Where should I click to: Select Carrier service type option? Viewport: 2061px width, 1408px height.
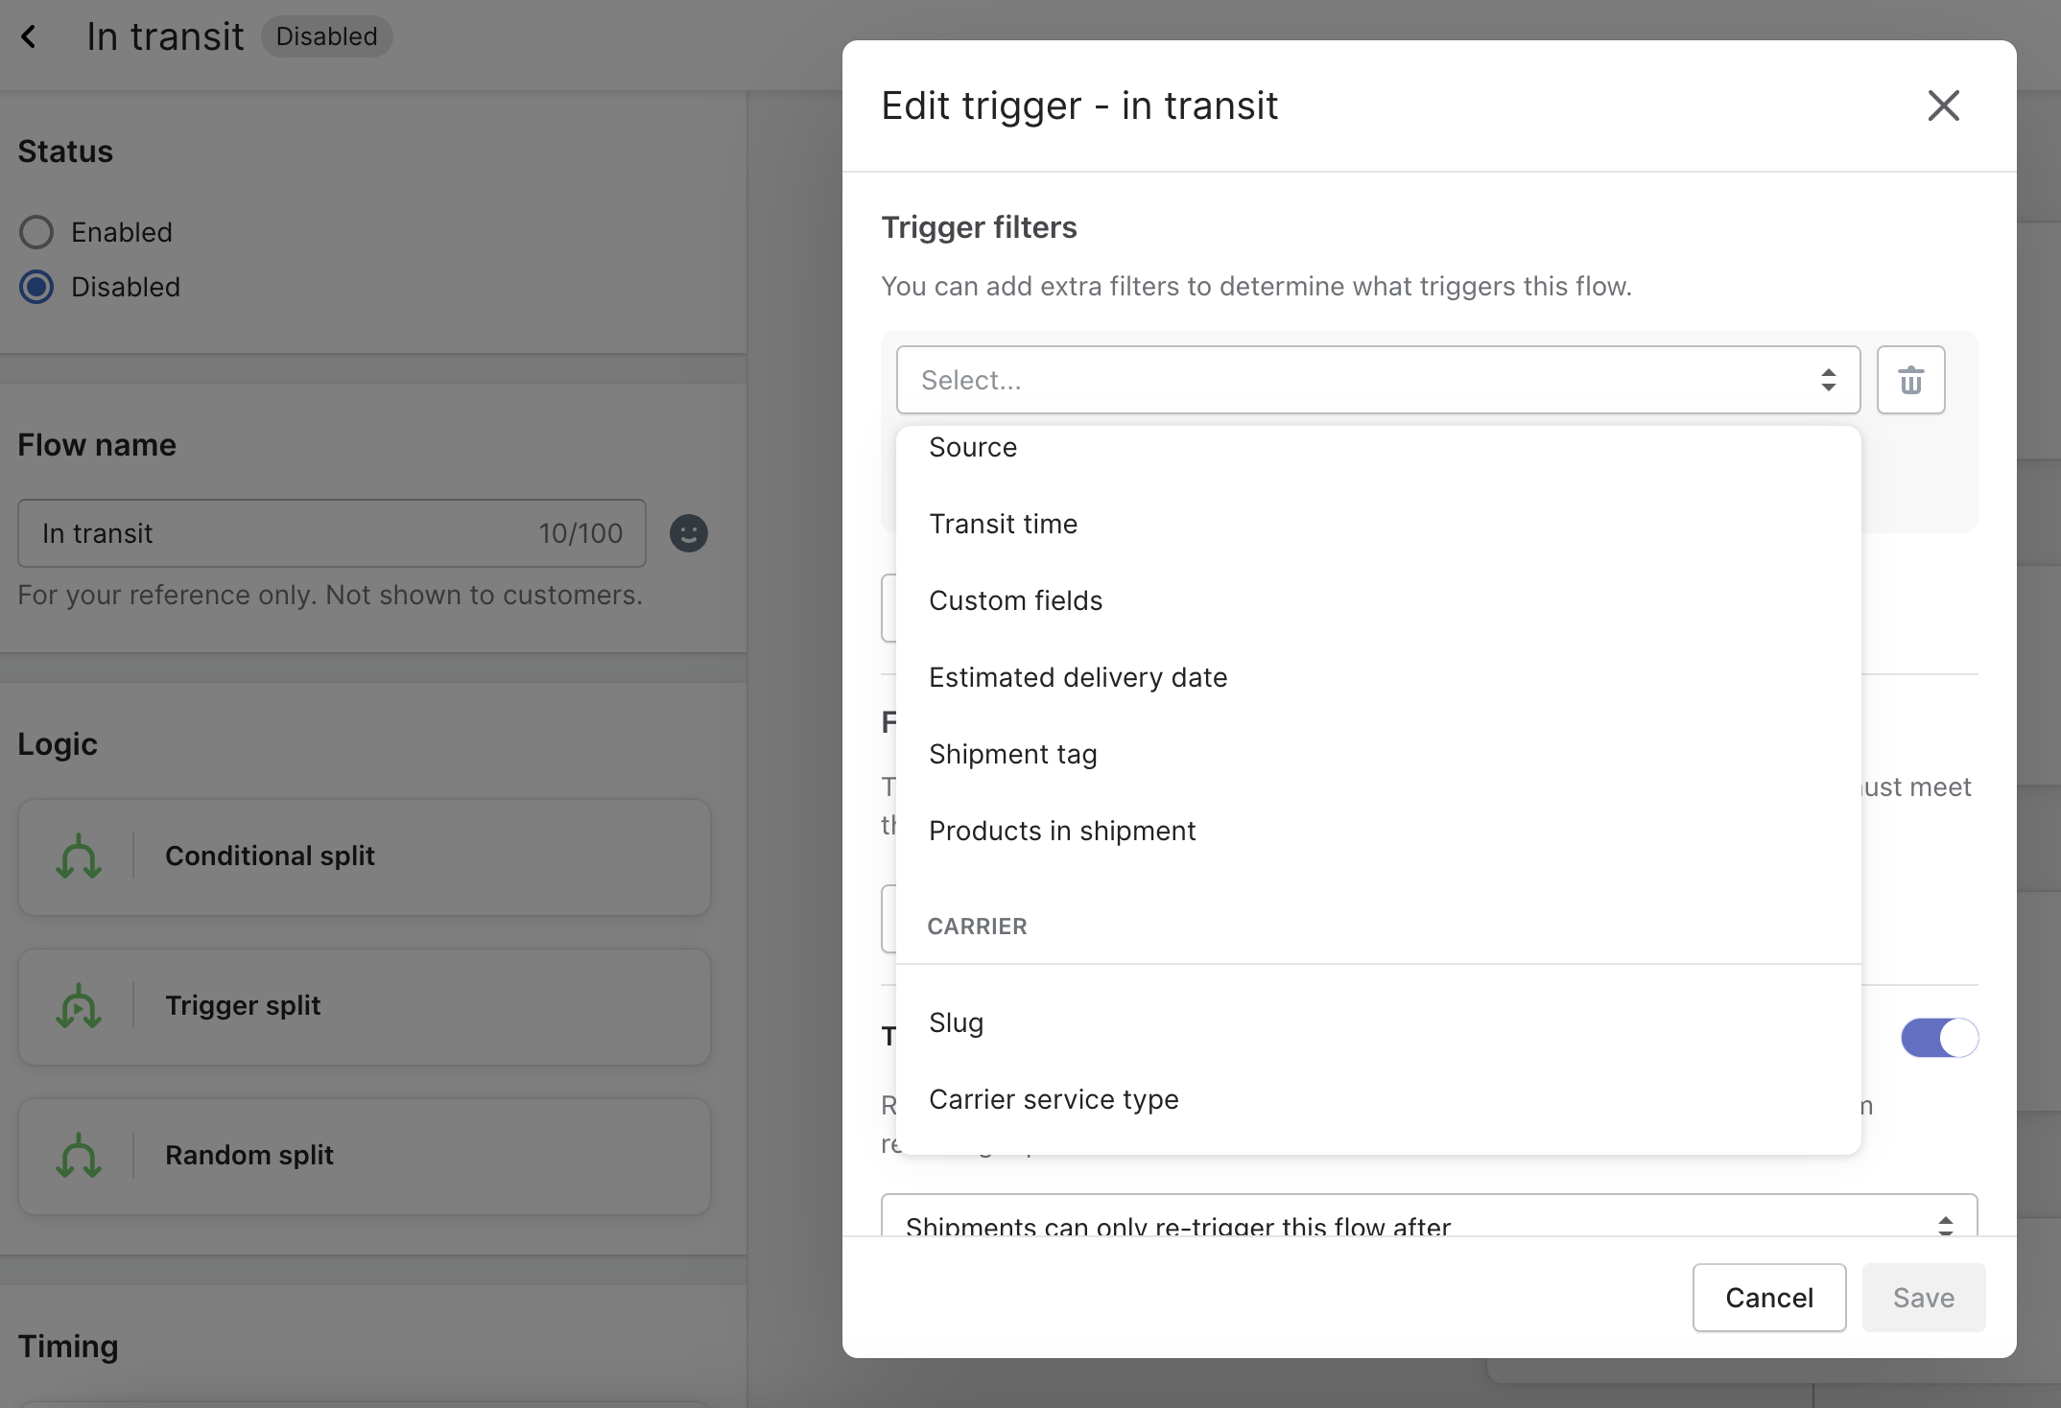coord(1054,1099)
